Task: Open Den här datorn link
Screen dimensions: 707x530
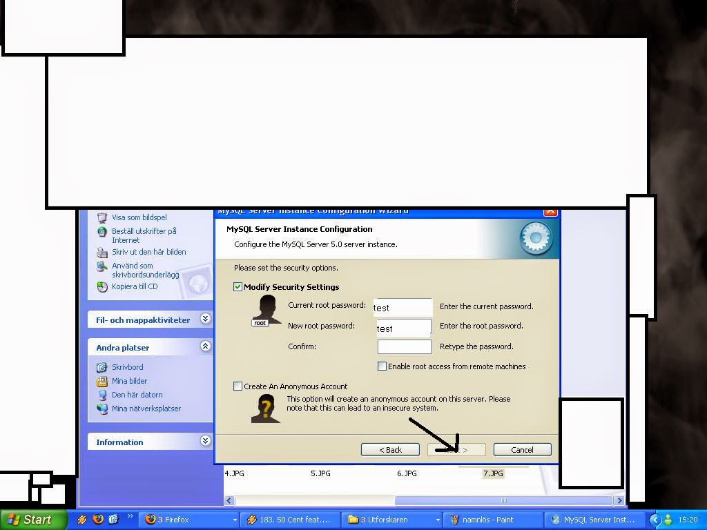Action: (x=137, y=395)
